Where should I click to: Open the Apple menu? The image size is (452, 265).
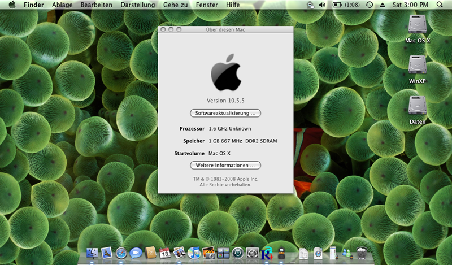(x=12, y=5)
